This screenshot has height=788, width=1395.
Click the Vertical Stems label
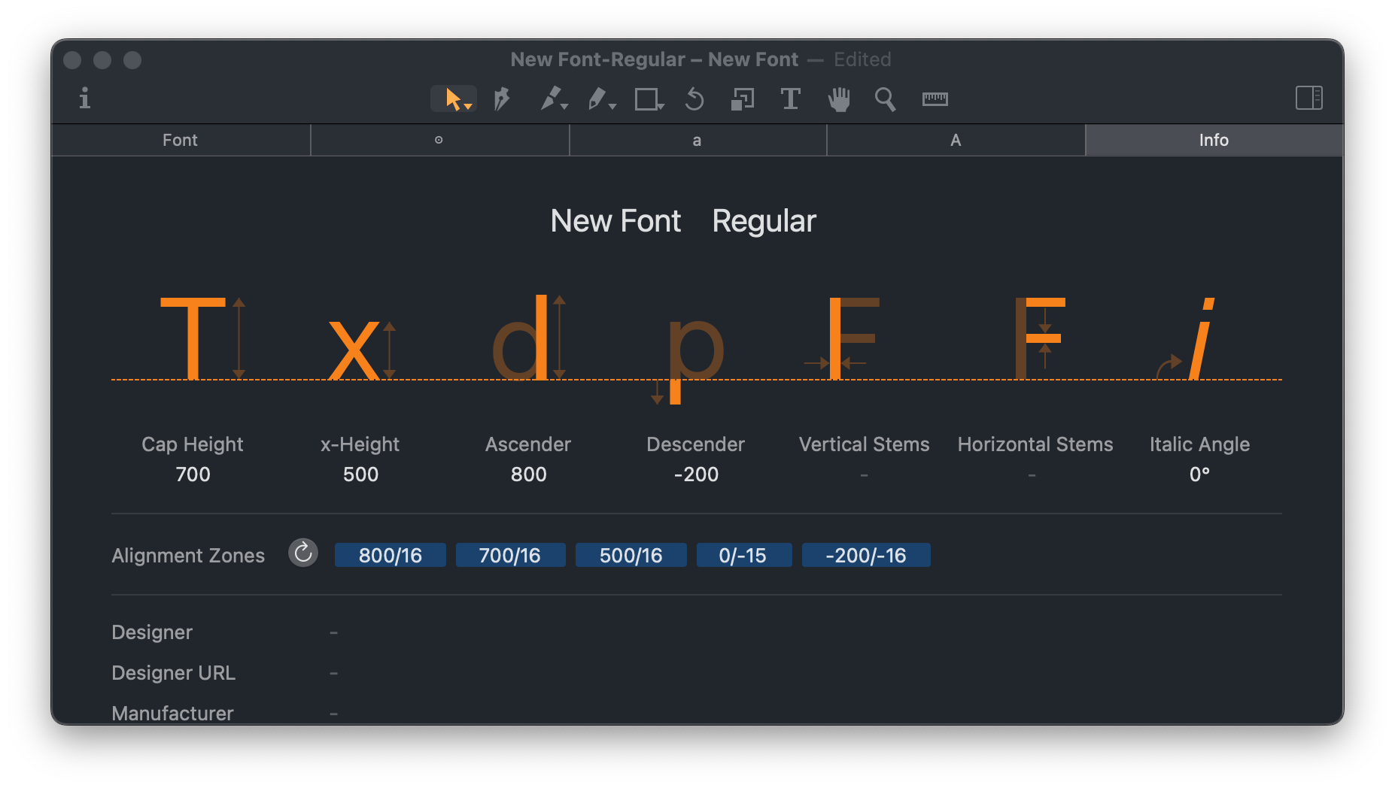864,444
